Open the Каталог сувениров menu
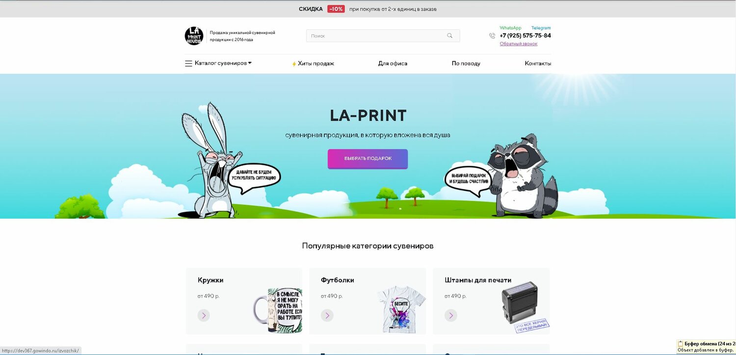The height and width of the screenshot is (355, 736). pos(220,63)
